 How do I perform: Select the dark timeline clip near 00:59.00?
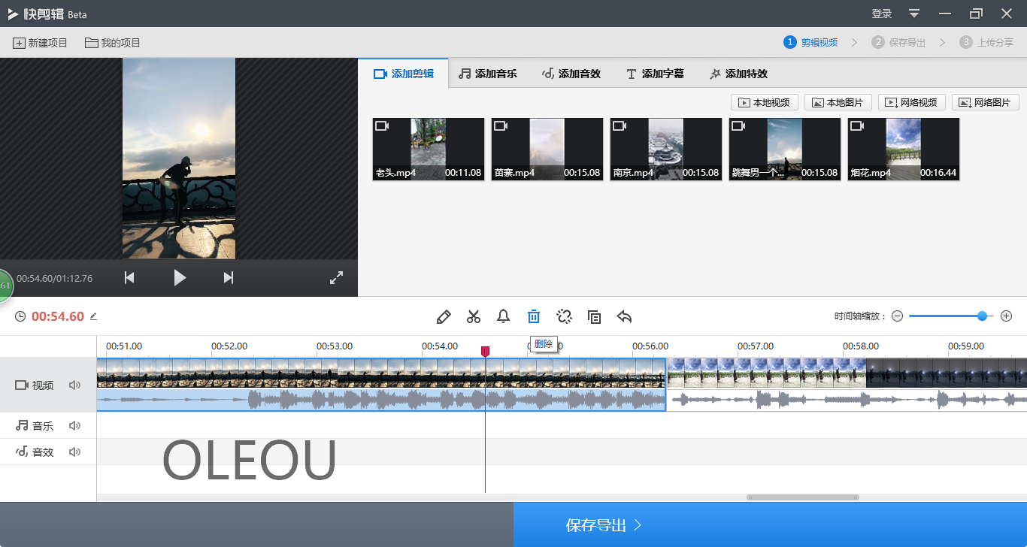tap(947, 373)
